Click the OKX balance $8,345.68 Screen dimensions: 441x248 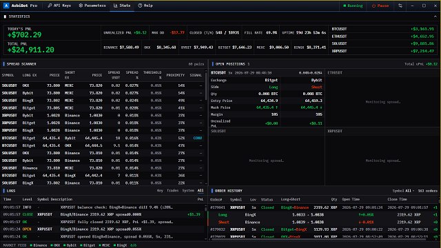[166, 48]
